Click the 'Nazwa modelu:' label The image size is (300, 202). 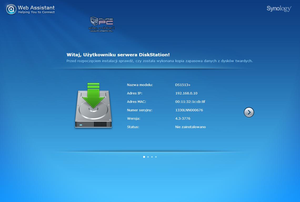coord(140,85)
